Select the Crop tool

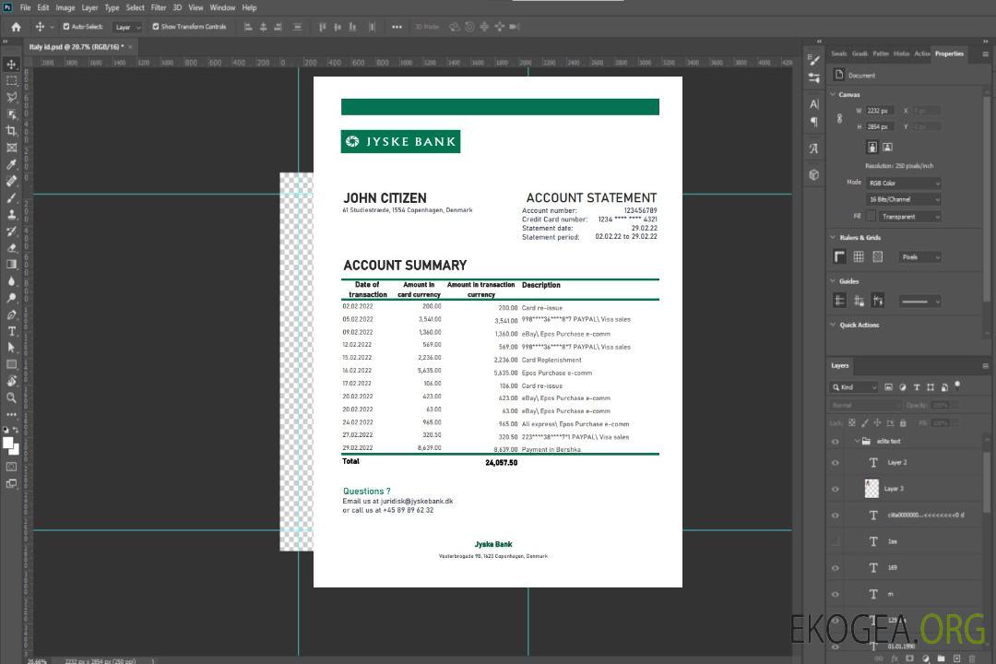coord(11,131)
